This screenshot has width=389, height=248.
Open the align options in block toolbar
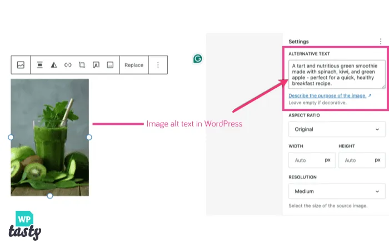[39, 65]
